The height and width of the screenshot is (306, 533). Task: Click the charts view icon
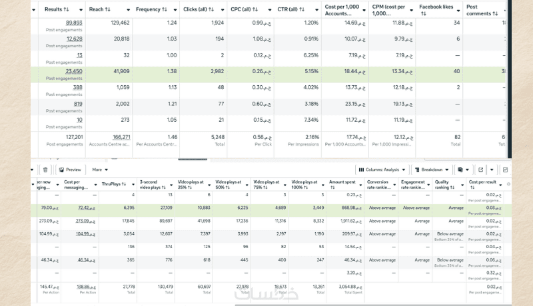coord(505,170)
